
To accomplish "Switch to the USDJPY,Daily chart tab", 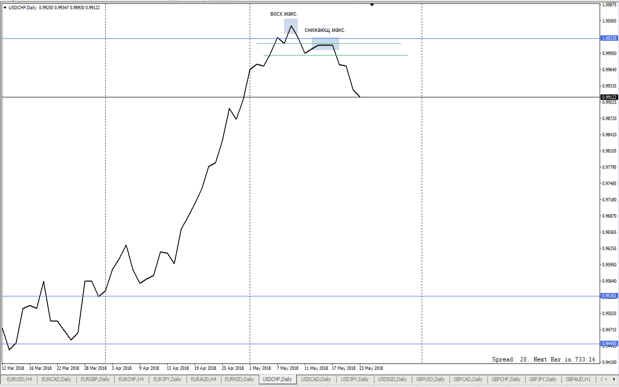I will click(x=355, y=379).
